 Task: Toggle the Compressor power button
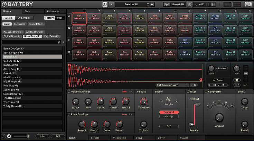point(206,91)
